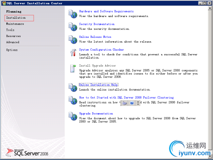Open the Maintenance page

(x=15, y=24)
